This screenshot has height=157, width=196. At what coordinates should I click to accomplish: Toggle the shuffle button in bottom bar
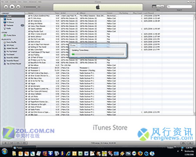(12, 143)
